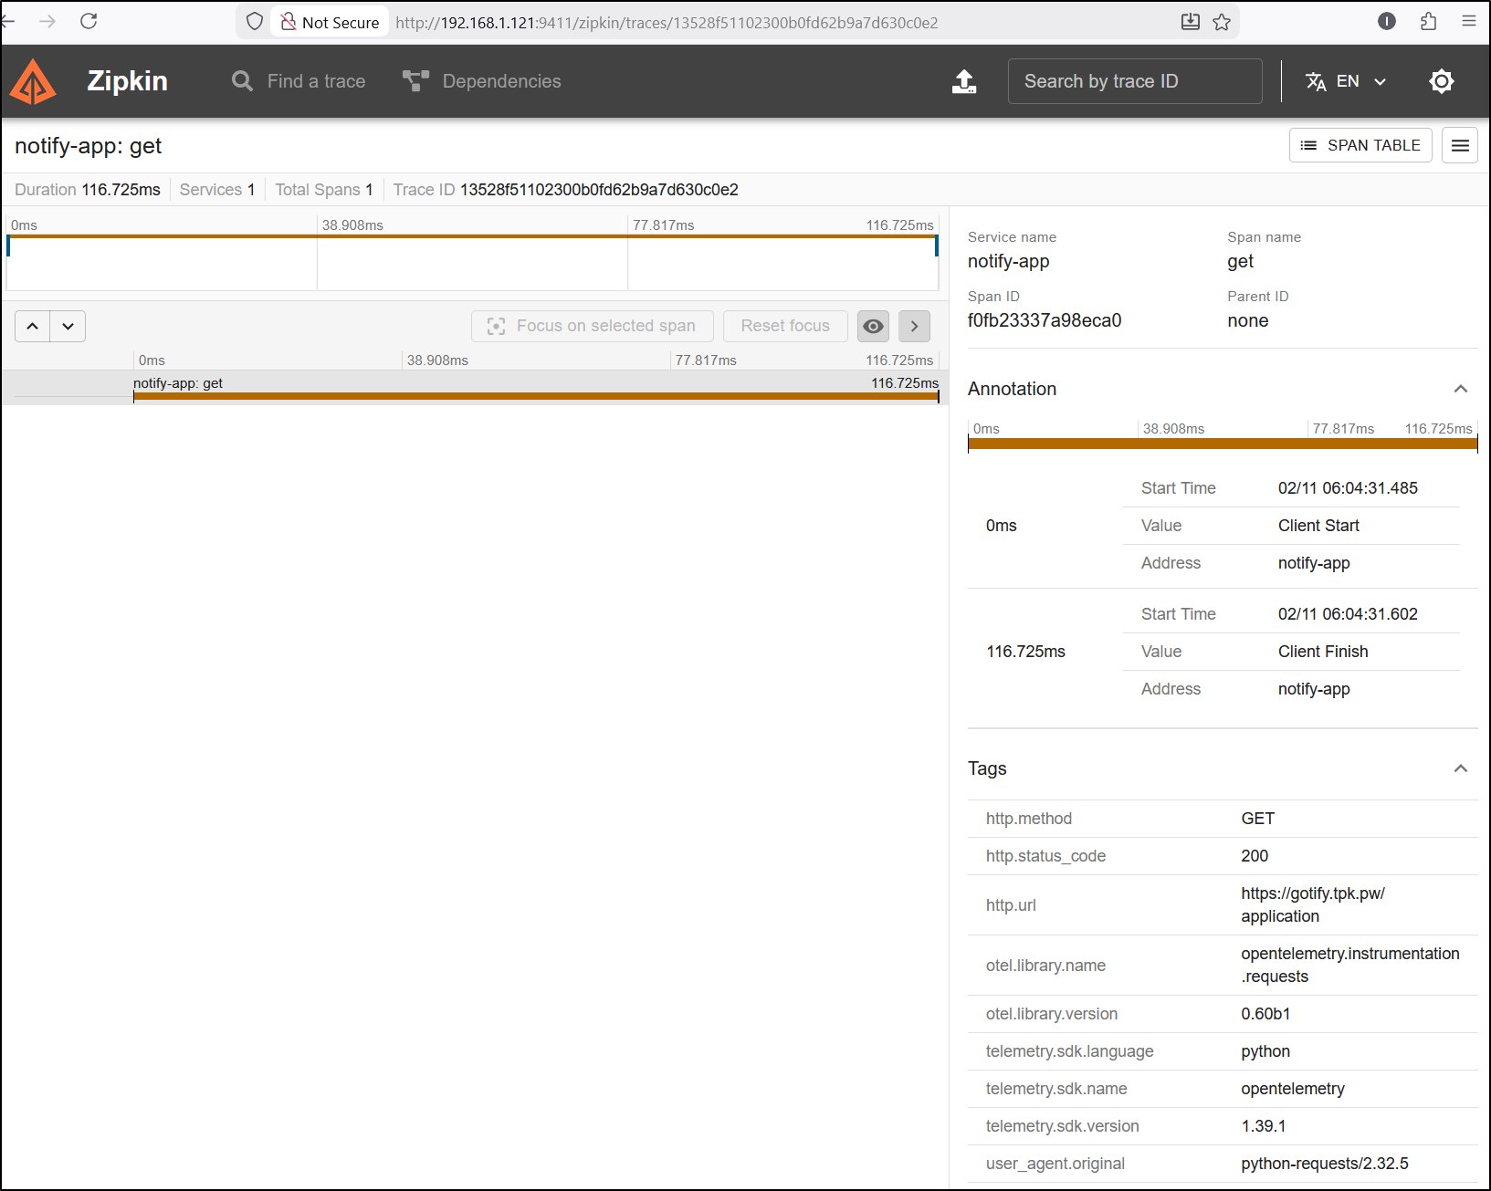Open the EN language dropdown

coord(1346,81)
